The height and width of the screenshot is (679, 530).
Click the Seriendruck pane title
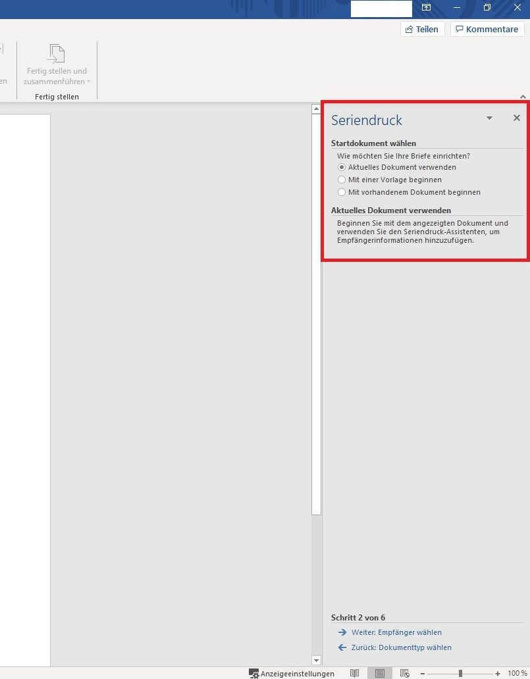pos(367,120)
